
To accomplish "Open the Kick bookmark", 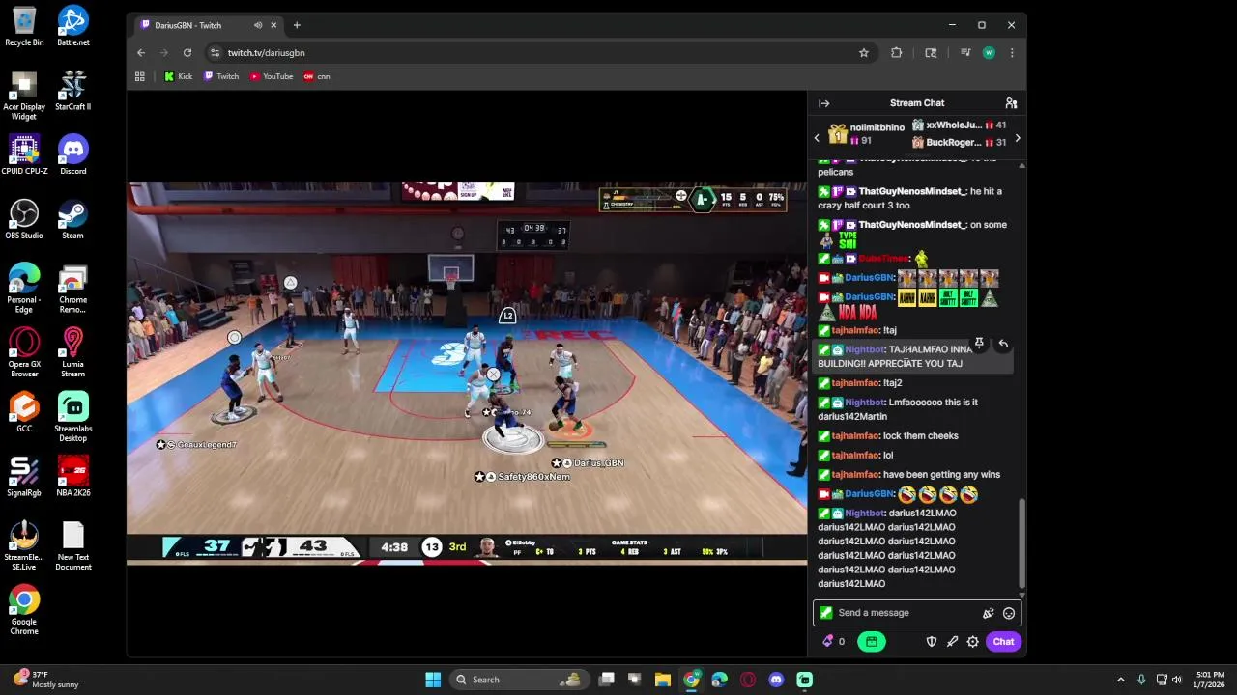I will (178, 76).
